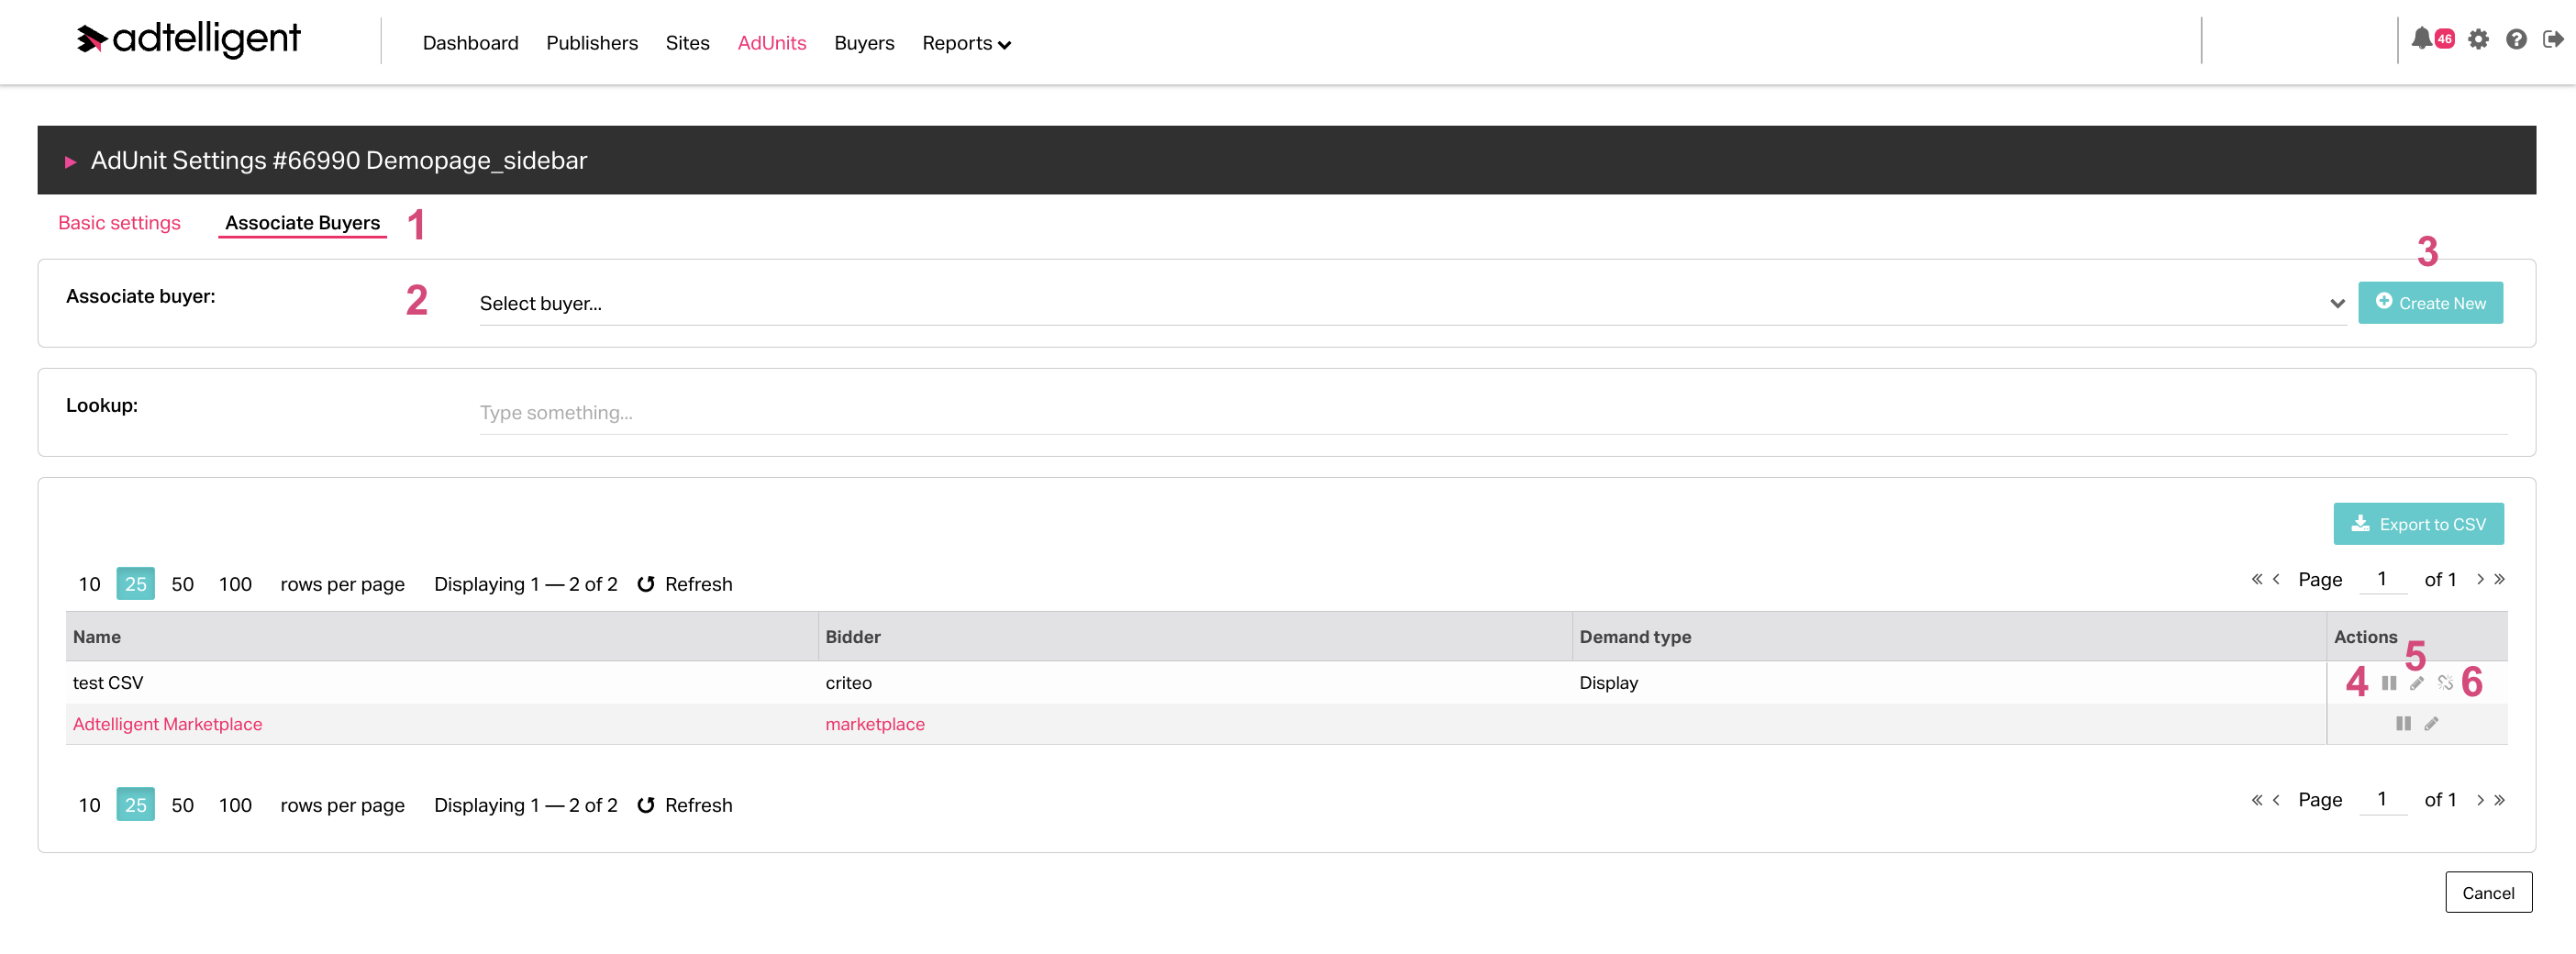Viewport: 2576px width, 954px height.
Task: Set 10 rows per page (bottom)
Action: click(x=89, y=805)
